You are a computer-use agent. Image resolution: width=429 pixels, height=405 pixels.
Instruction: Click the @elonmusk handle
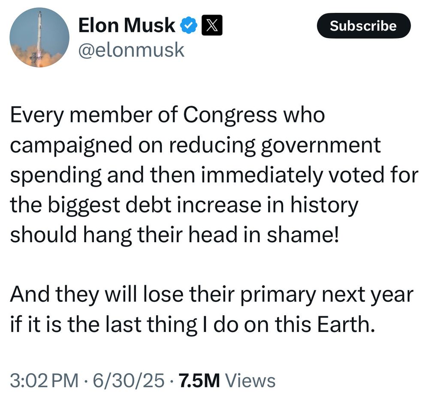(x=131, y=50)
